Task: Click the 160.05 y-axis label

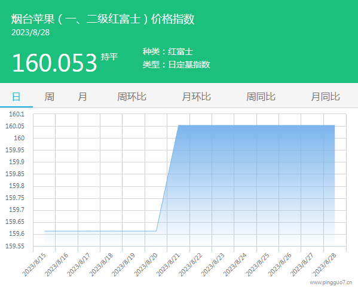Action: click(x=15, y=126)
